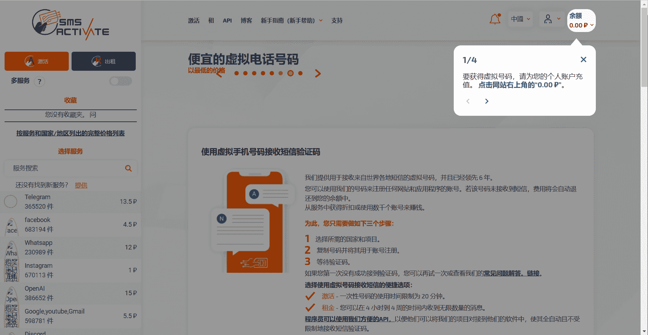Switch to the orange 激活 sidebar tab
The width and height of the screenshot is (648, 335).
[37, 61]
